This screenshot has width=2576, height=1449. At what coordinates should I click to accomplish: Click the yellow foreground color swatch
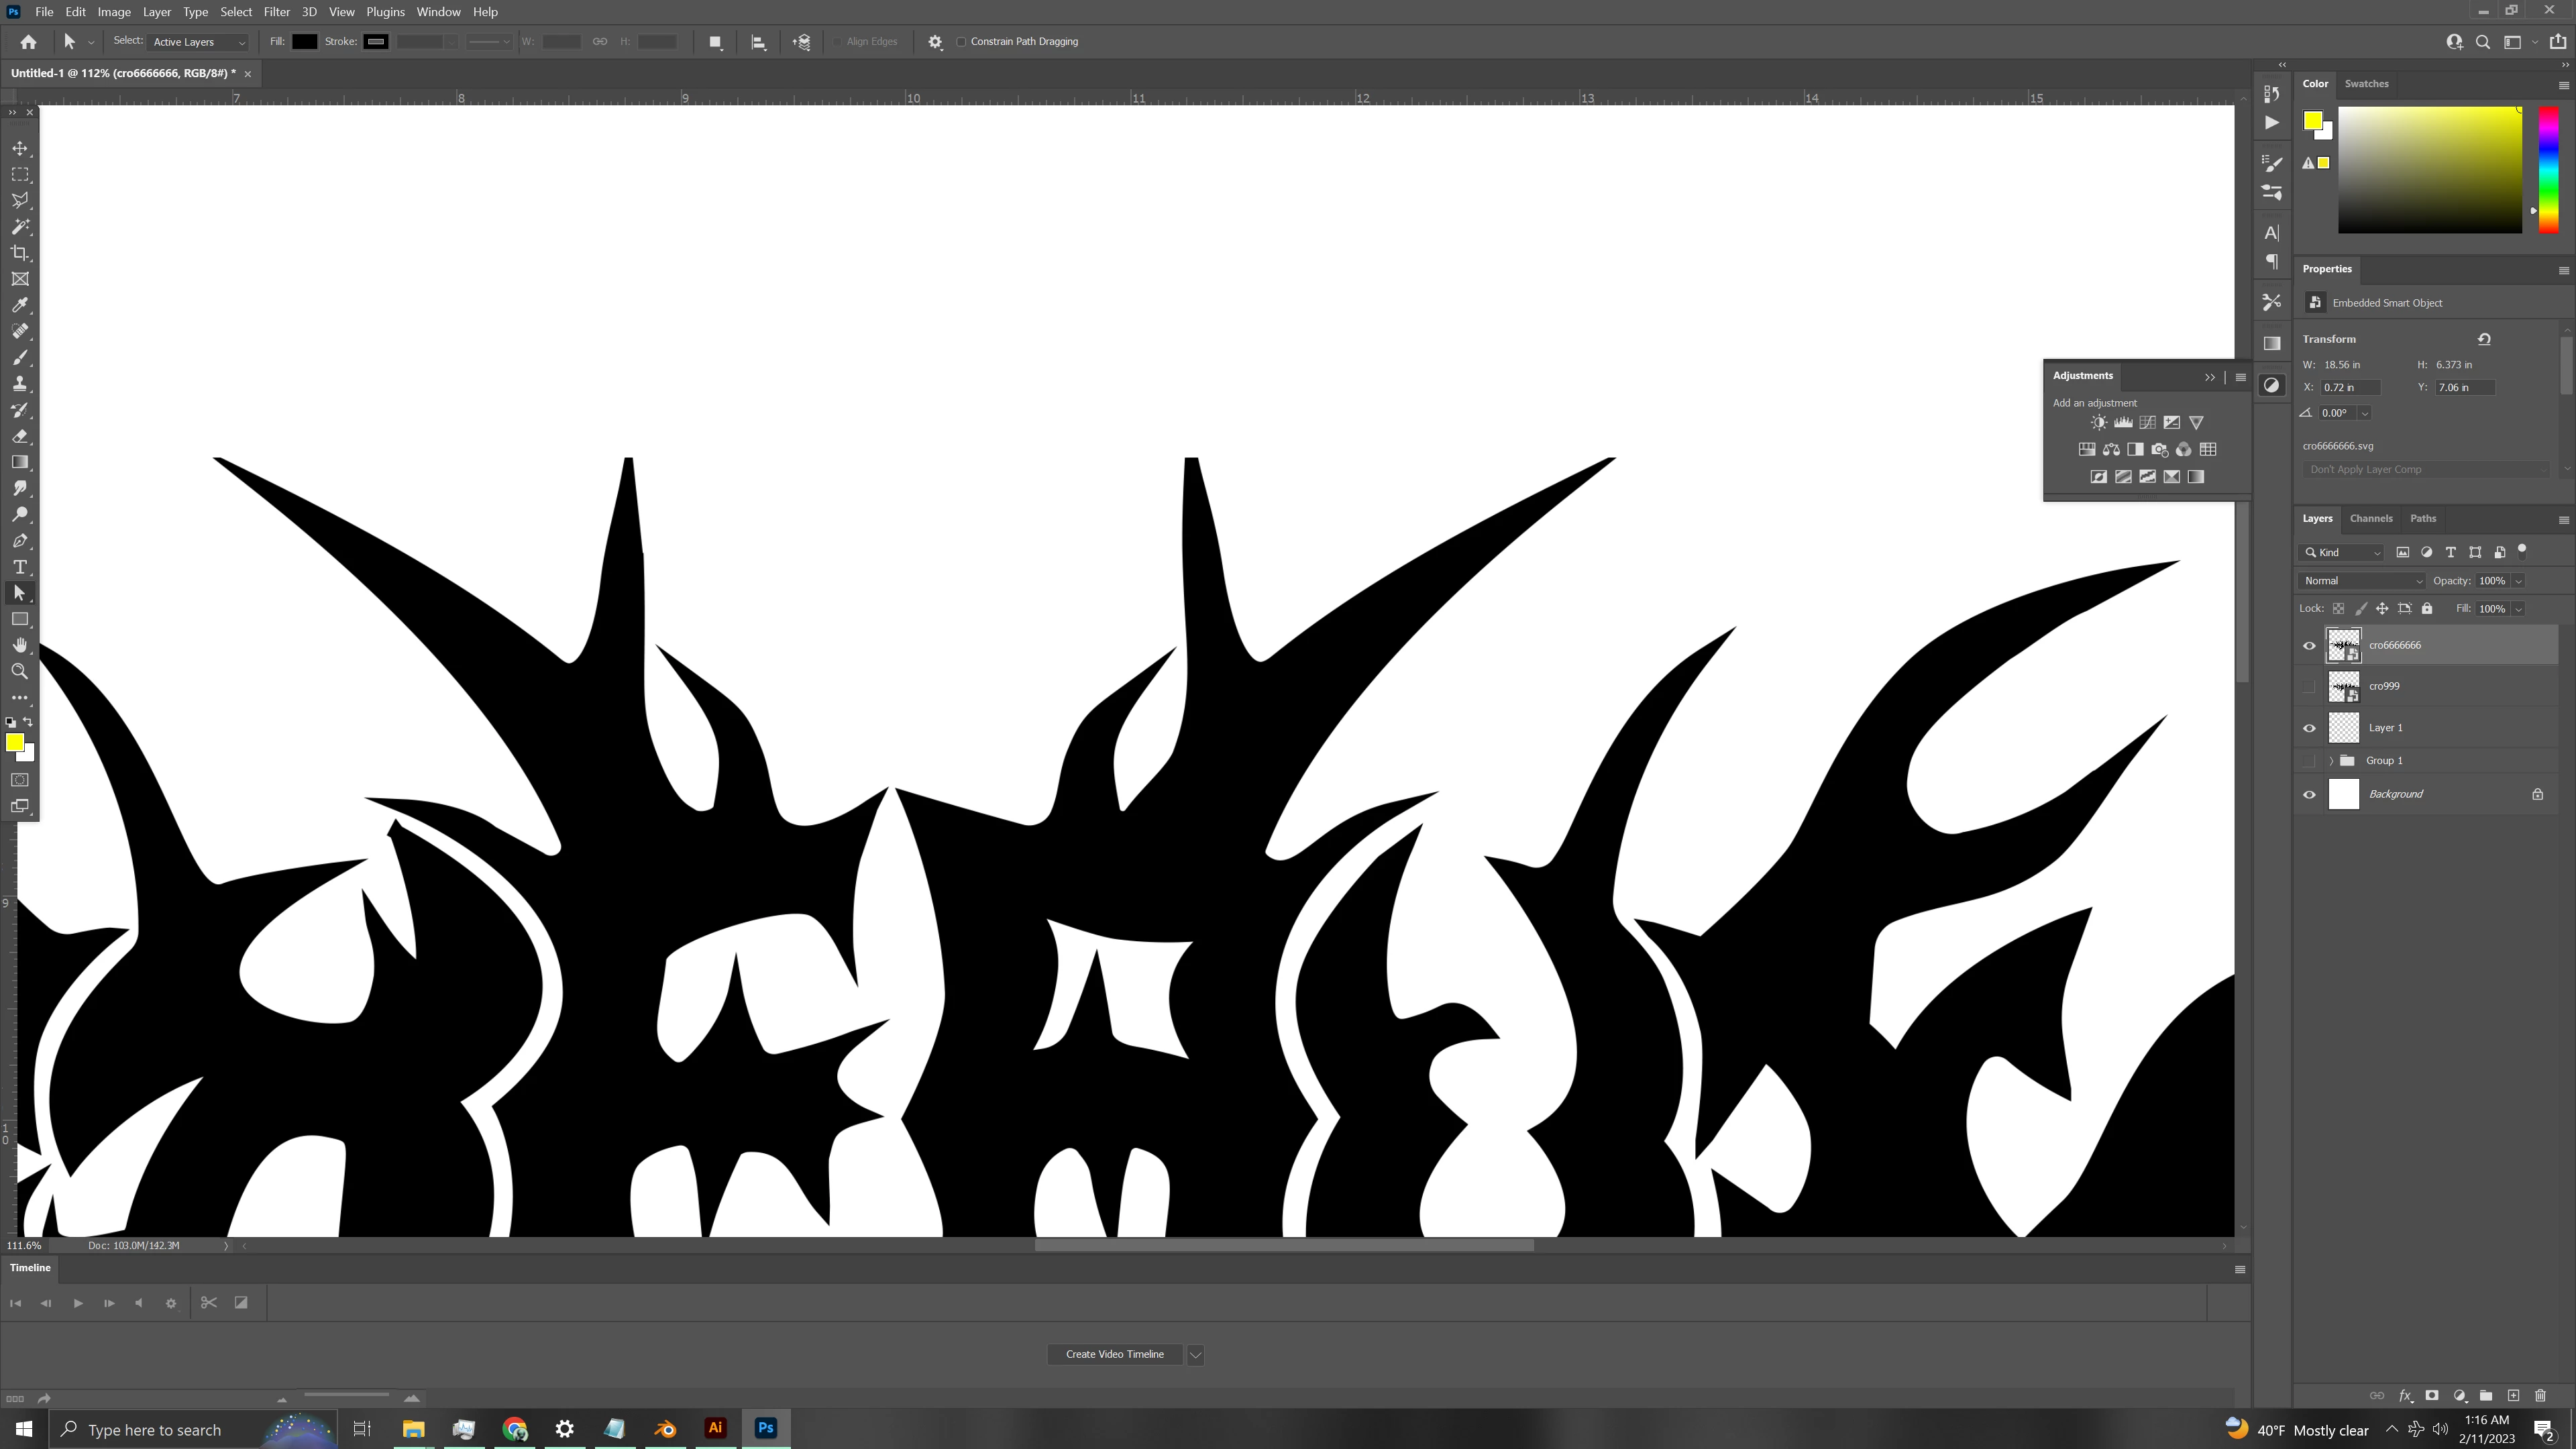tap(14, 742)
